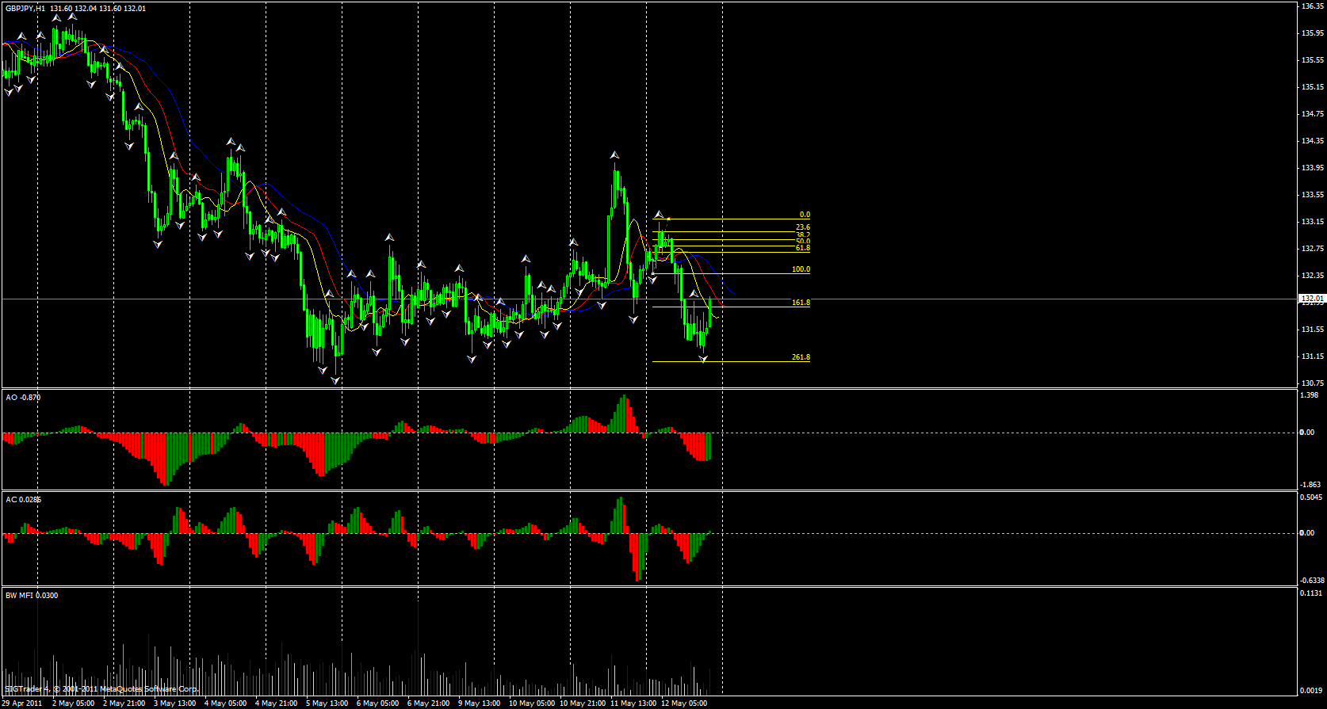This screenshot has width=1327, height=709.
Task: Click the 133.55 price scale value
Action: coord(1313,195)
